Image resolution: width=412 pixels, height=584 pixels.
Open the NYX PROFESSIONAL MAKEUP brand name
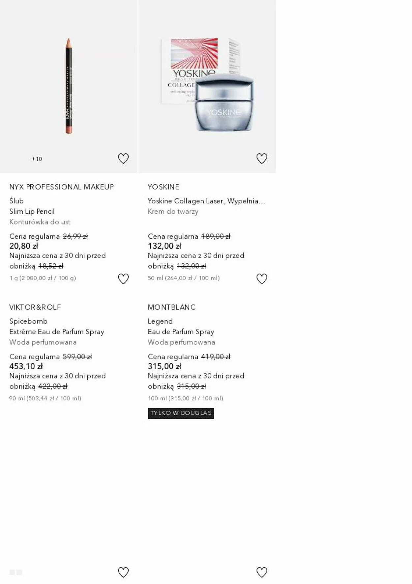pos(61,187)
